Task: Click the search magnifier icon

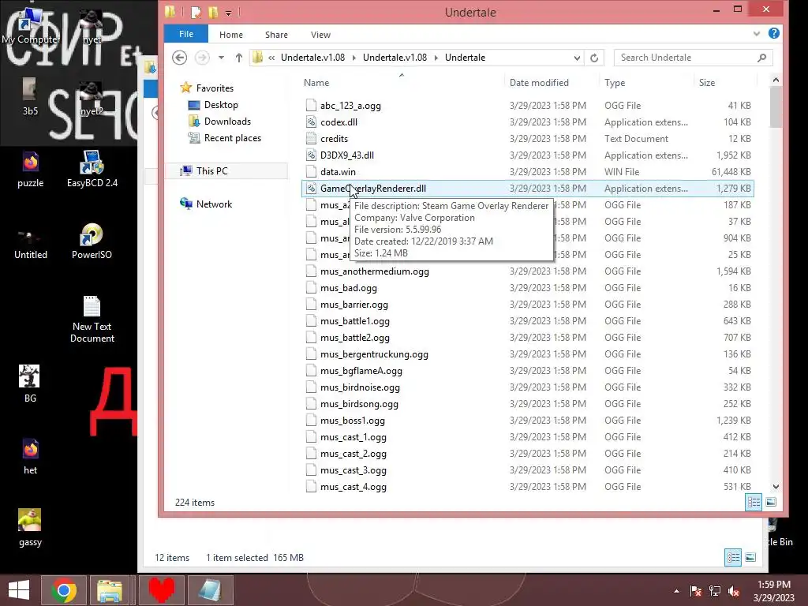Action: click(761, 58)
